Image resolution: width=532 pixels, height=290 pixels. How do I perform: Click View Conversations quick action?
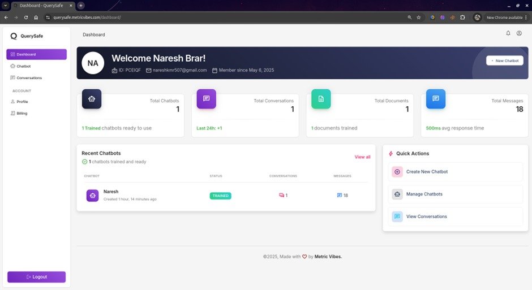tap(456, 217)
